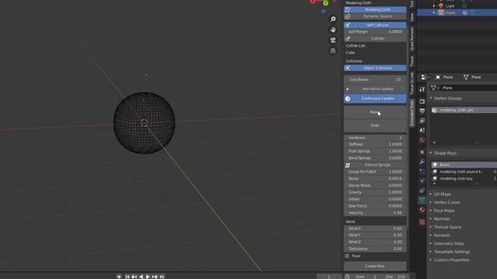The width and height of the screenshot is (497, 279).
Task: Jump to the start frame in timeline
Action: pos(127,277)
